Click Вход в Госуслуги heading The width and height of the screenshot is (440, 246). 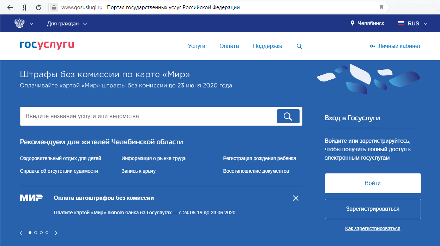[x=352, y=118]
